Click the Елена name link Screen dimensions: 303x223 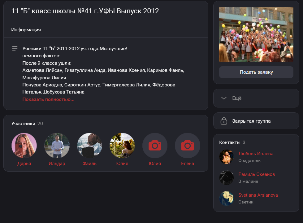[188, 164]
